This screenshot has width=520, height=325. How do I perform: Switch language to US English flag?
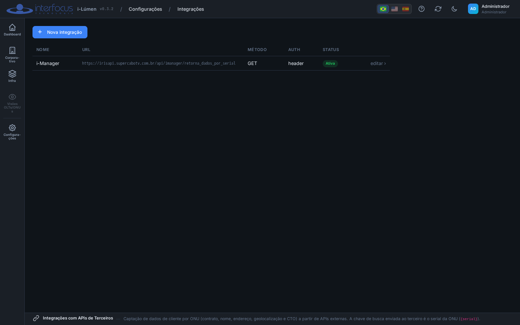(395, 9)
